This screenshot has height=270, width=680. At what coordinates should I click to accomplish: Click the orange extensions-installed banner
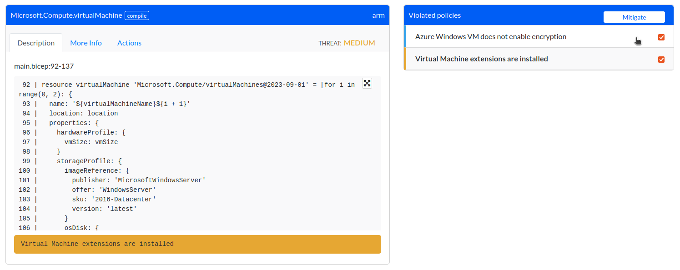point(197,244)
